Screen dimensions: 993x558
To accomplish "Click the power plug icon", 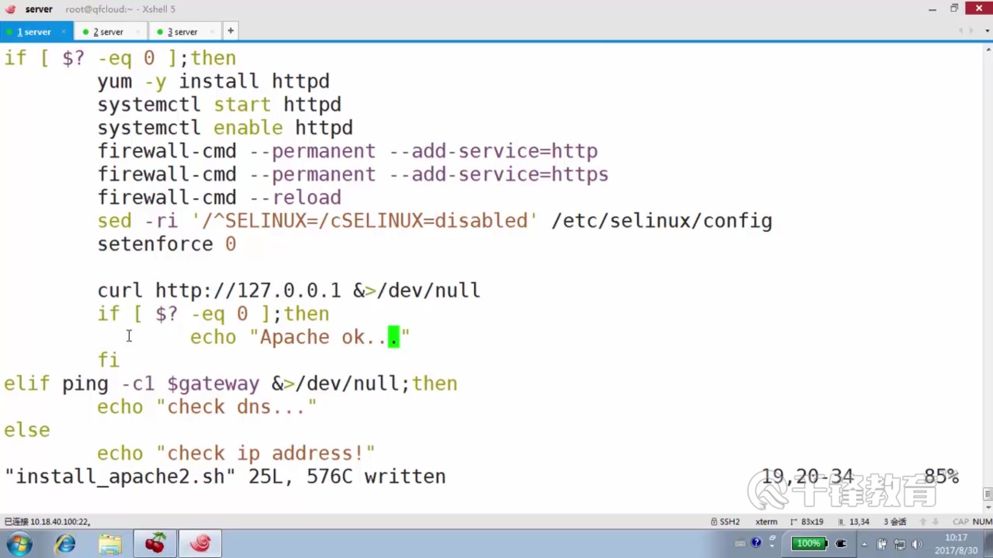I will coord(841,544).
